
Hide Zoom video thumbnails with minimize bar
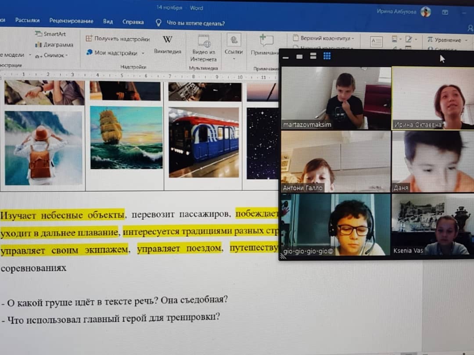[x=286, y=57]
